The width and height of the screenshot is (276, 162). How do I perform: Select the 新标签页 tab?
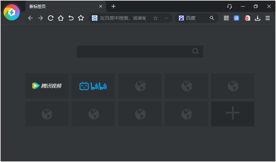pyautogui.click(x=65, y=6)
